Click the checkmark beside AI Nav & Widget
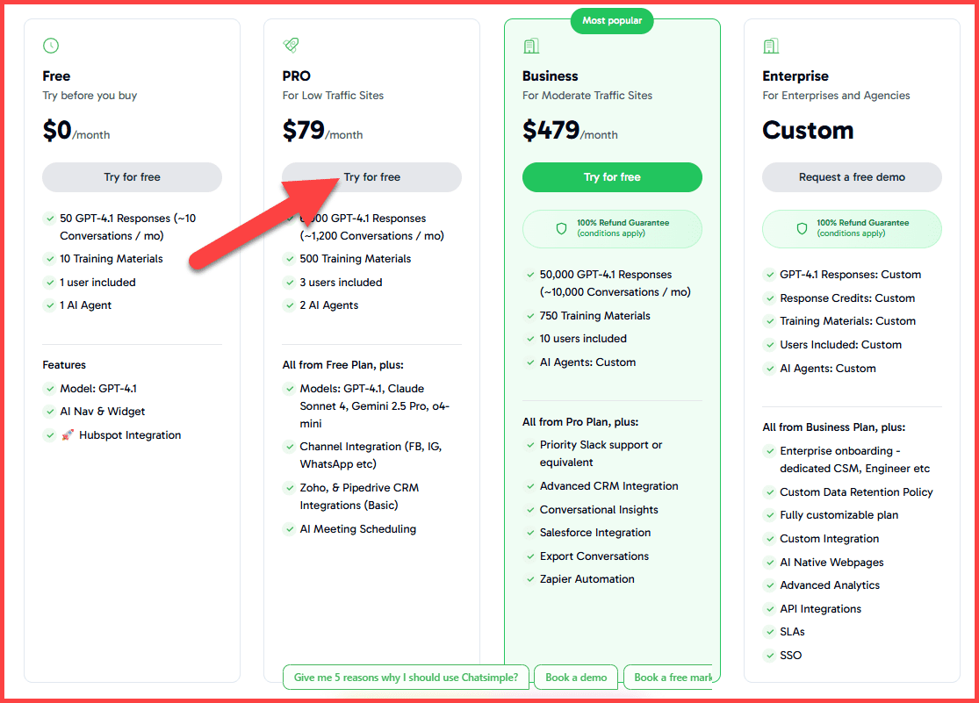This screenshot has width=979, height=703. 50,412
